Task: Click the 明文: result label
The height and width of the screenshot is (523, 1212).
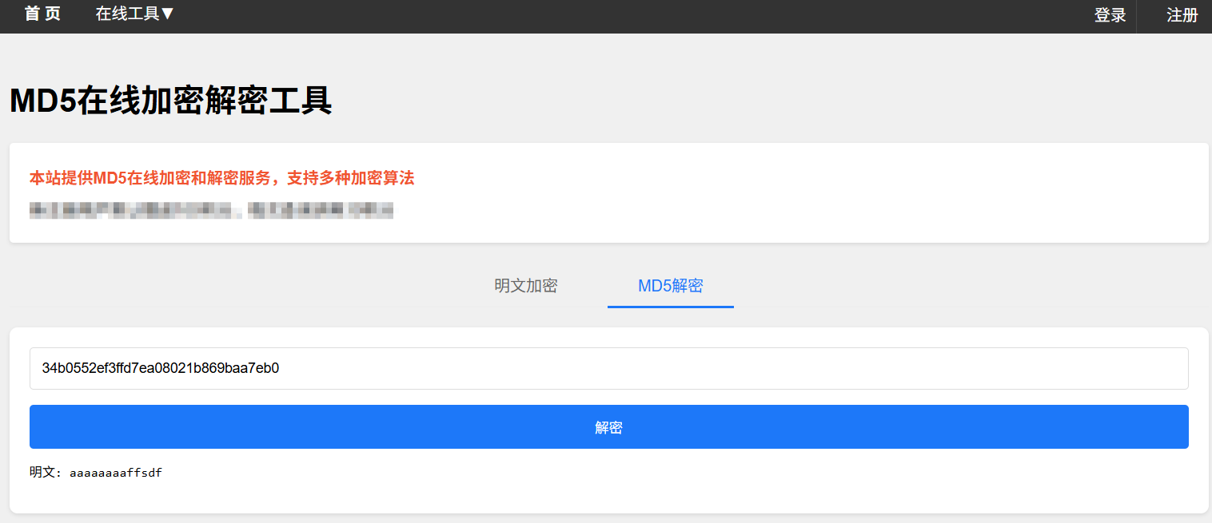Action: (45, 473)
